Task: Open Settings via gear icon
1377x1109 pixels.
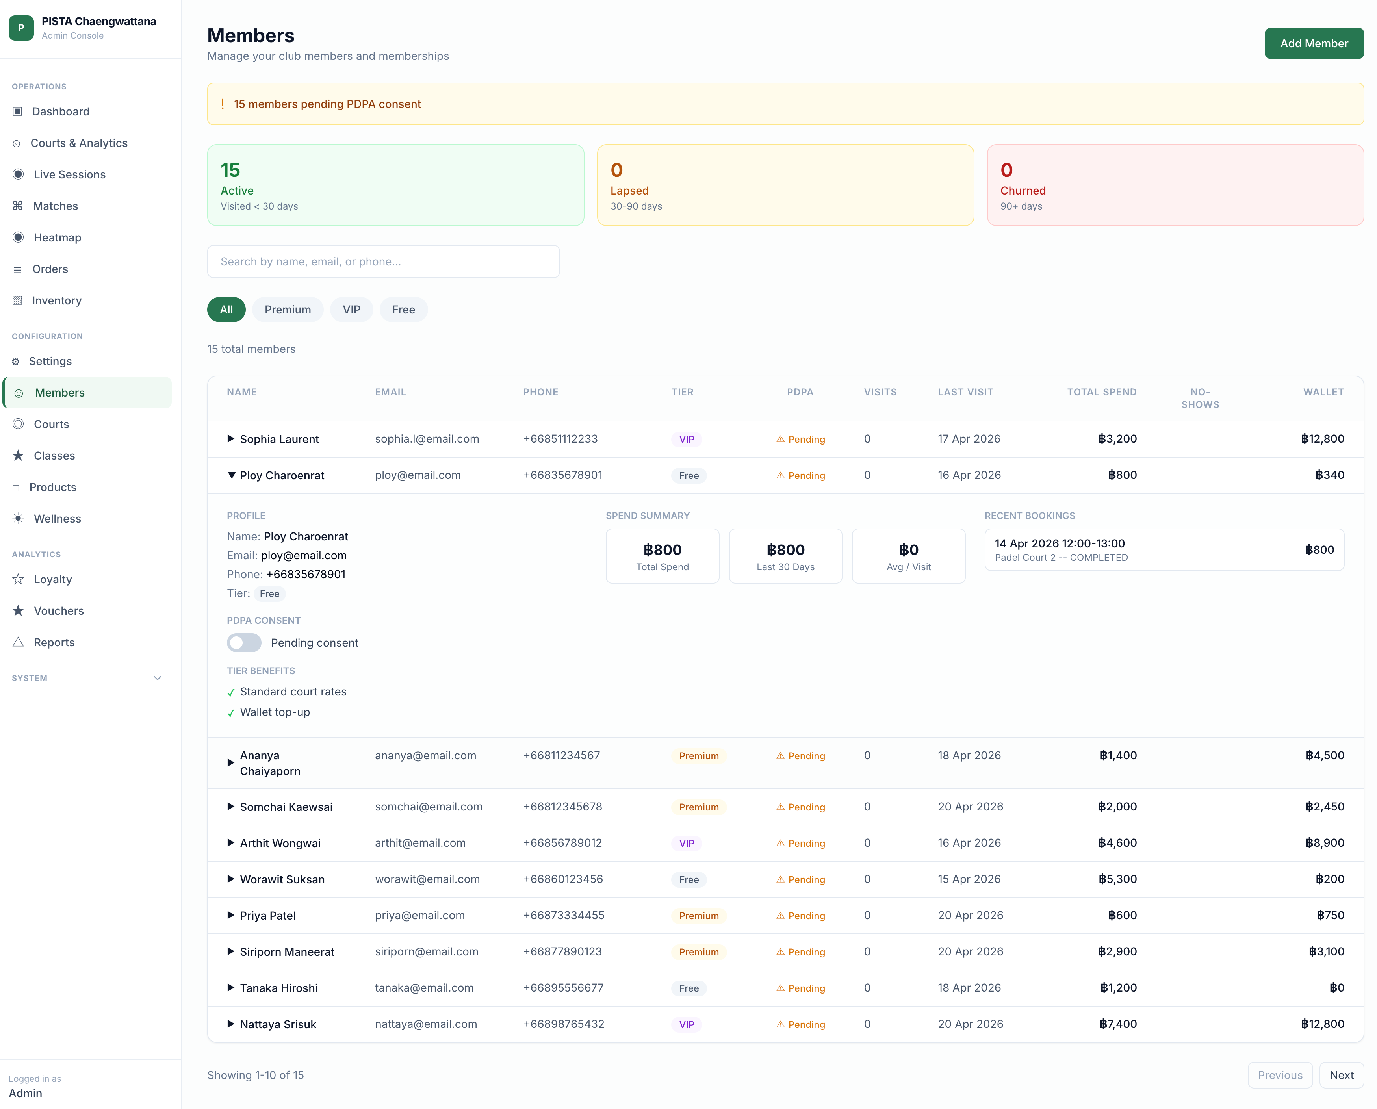Action: coord(16,362)
